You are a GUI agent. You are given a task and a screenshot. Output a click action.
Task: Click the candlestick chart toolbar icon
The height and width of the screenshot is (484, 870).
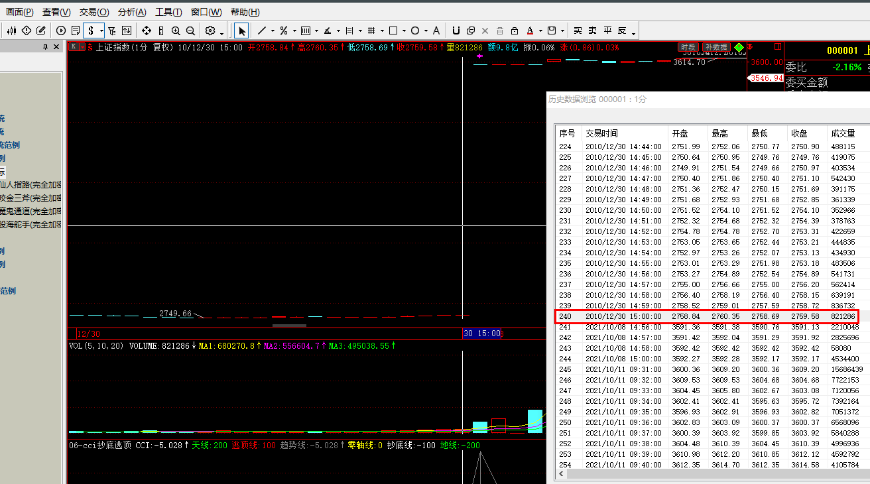[11, 30]
